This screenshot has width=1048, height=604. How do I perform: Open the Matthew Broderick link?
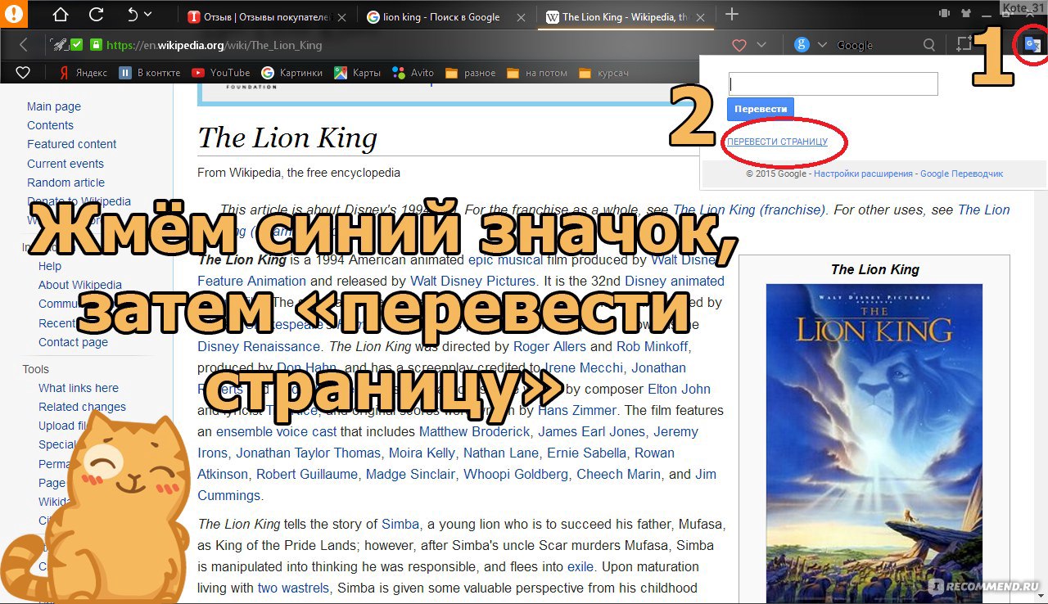(x=475, y=431)
